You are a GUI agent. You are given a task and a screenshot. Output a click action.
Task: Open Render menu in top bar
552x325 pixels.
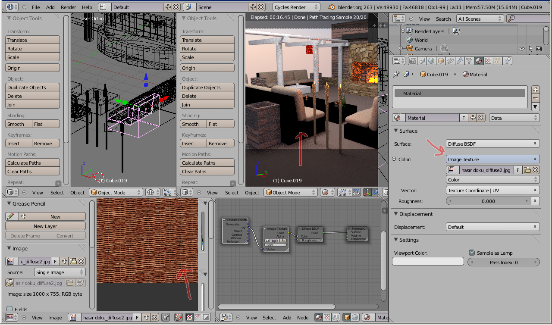(68, 7)
